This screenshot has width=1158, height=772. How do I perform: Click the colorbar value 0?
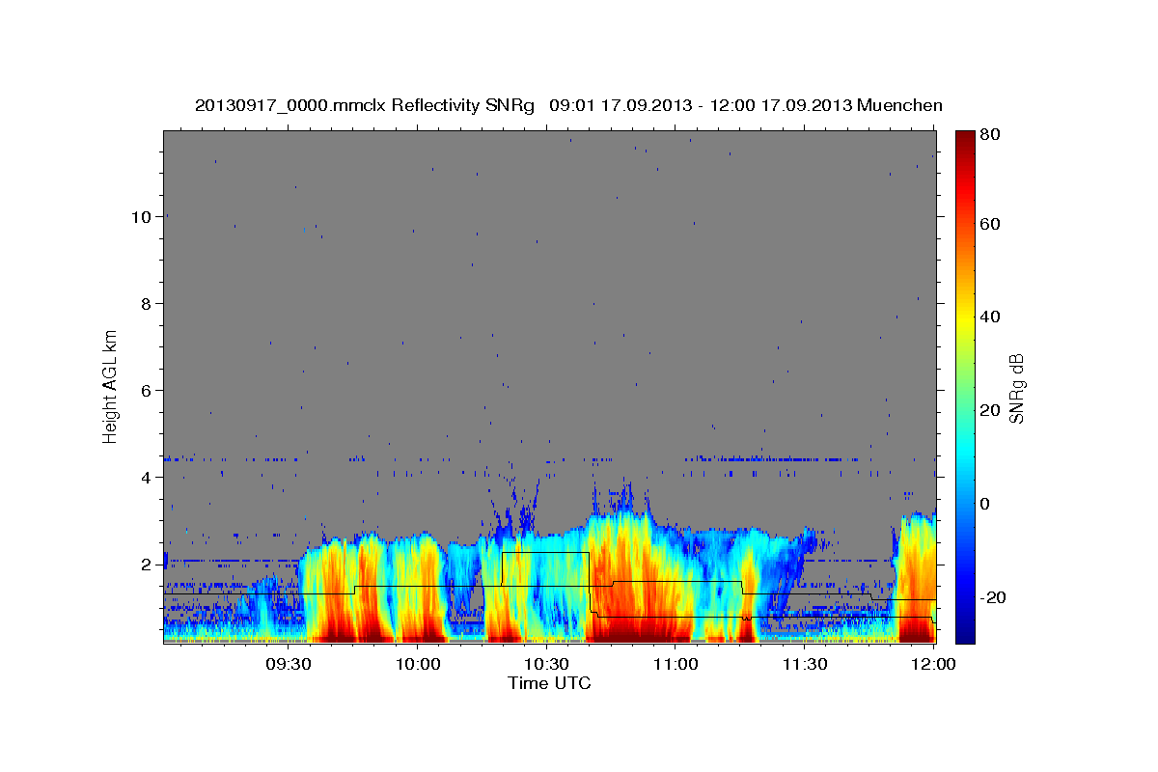tap(984, 504)
